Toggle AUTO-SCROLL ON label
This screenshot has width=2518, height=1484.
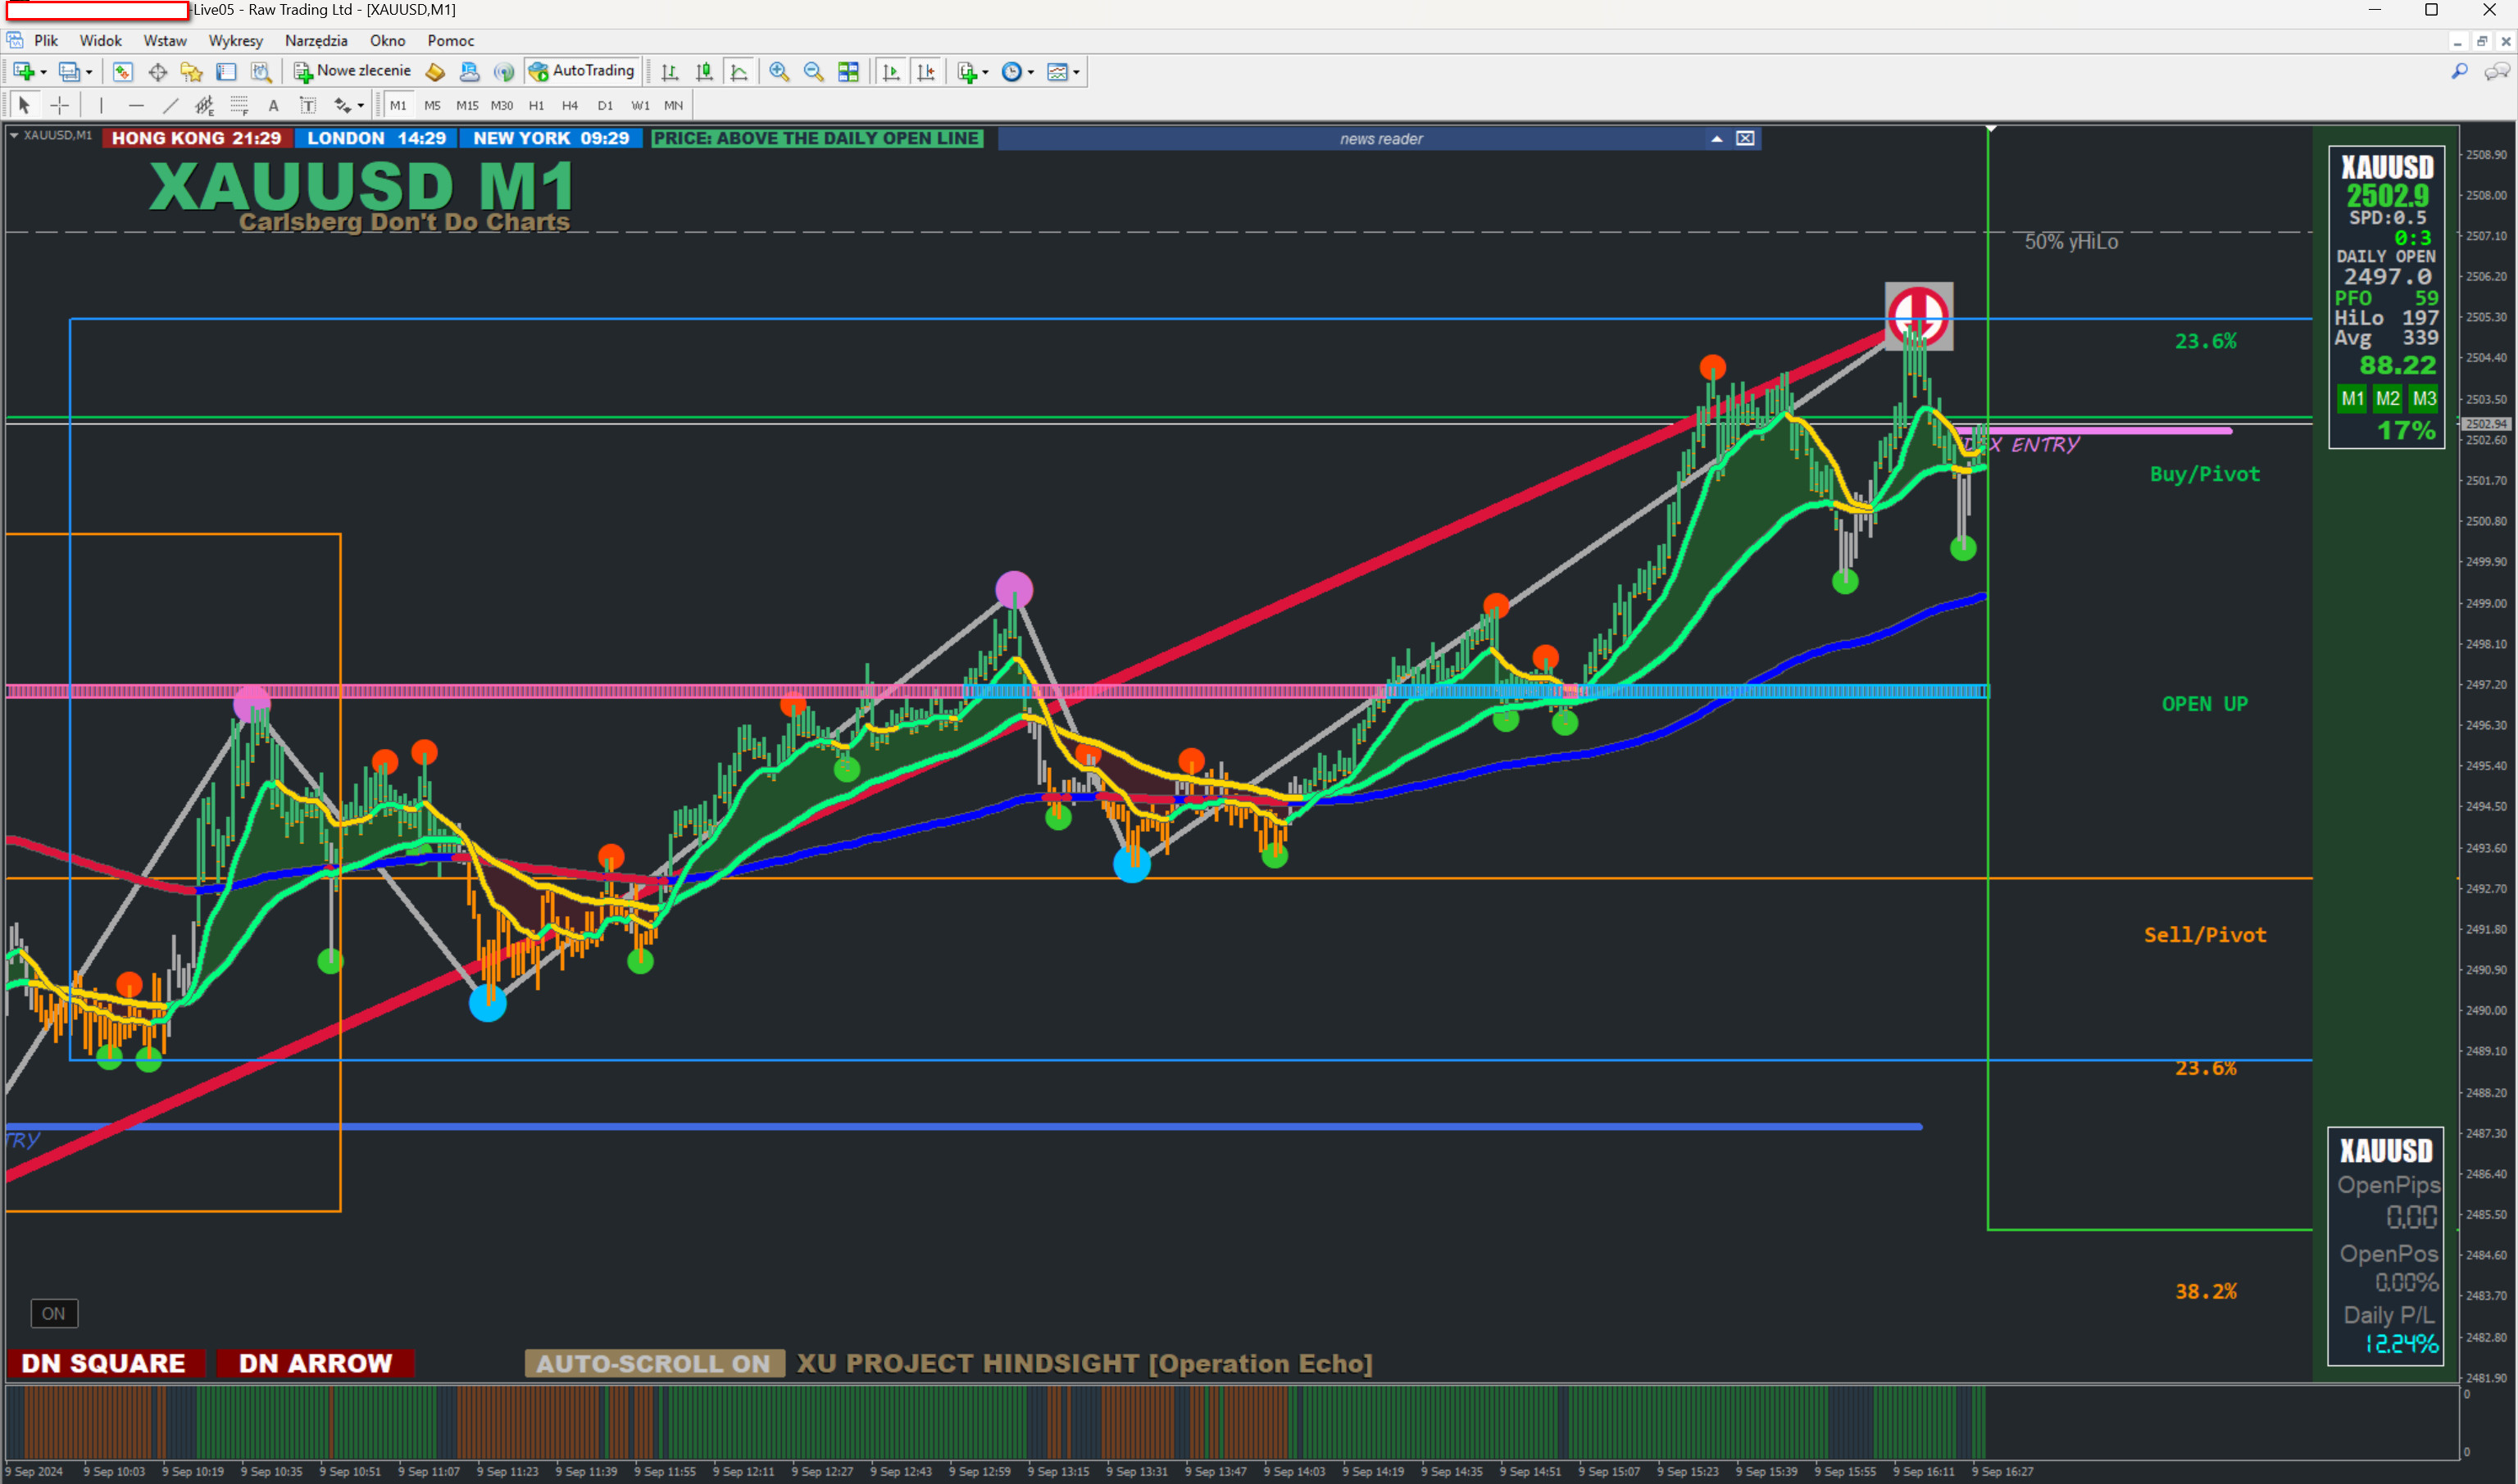point(653,1363)
